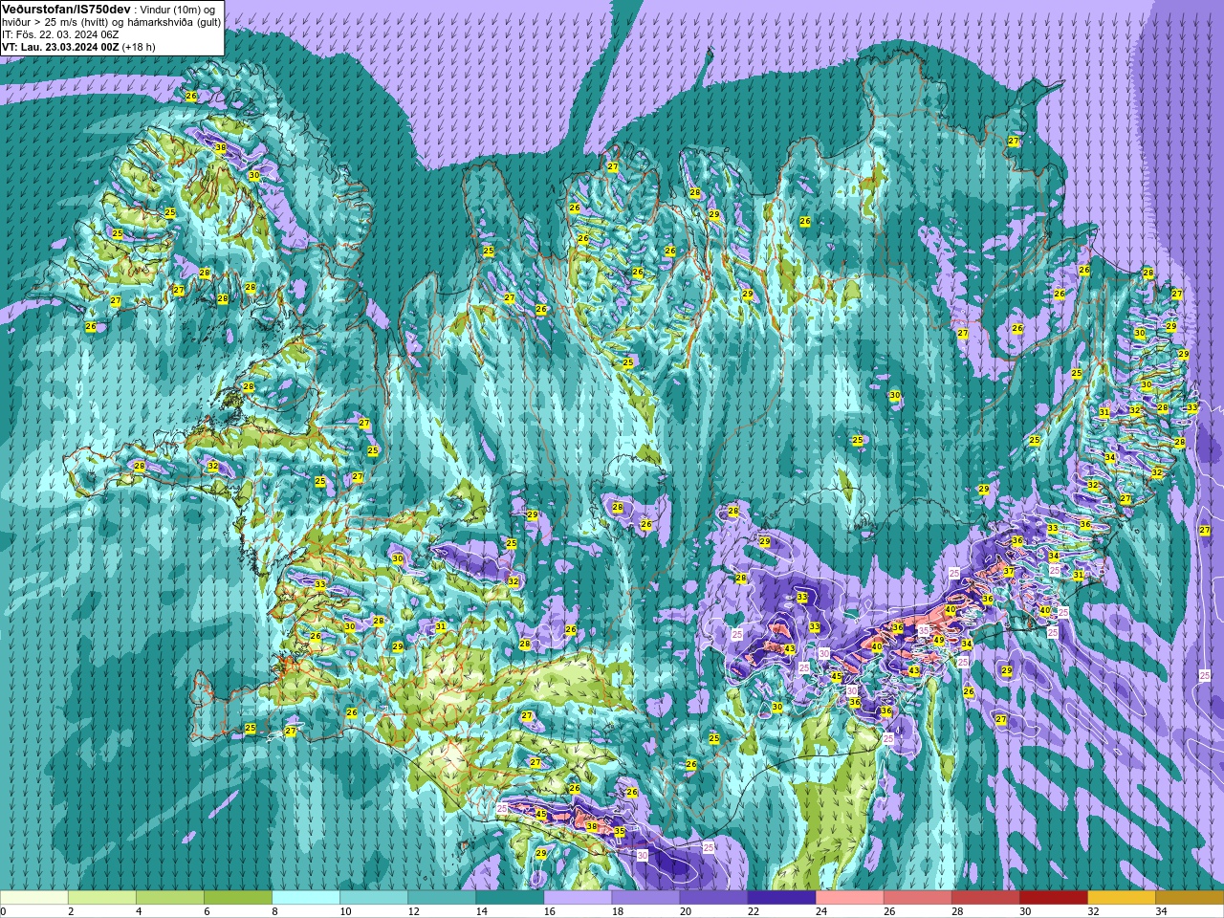Select the yellow-orange 32–34 m/s legend swatch
1224x918 pixels.
pos(1121,898)
